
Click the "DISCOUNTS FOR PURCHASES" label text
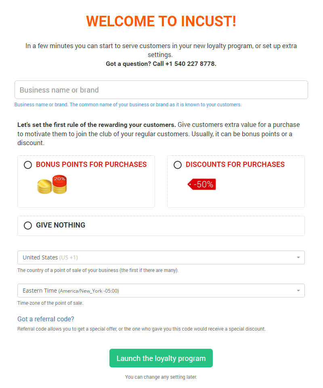[235, 164]
